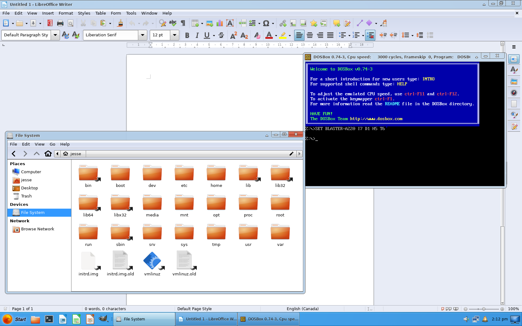Click the jesse path button in location bar
Viewport: 522px width, 326px height.
pos(73,154)
